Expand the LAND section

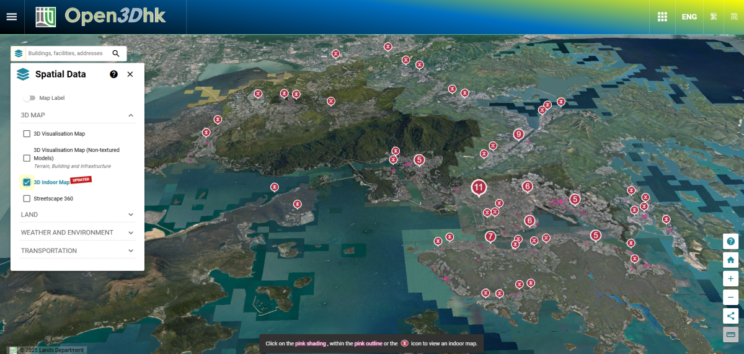pos(131,215)
